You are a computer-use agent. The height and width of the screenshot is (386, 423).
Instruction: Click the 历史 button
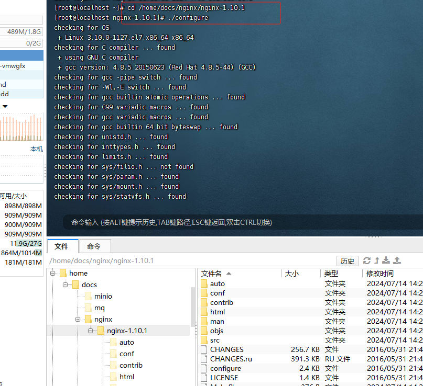[348, 261]
